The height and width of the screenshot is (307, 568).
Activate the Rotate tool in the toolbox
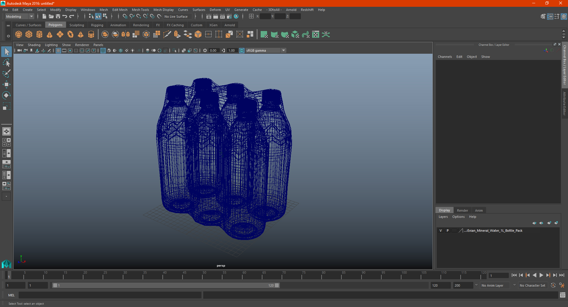7,95
